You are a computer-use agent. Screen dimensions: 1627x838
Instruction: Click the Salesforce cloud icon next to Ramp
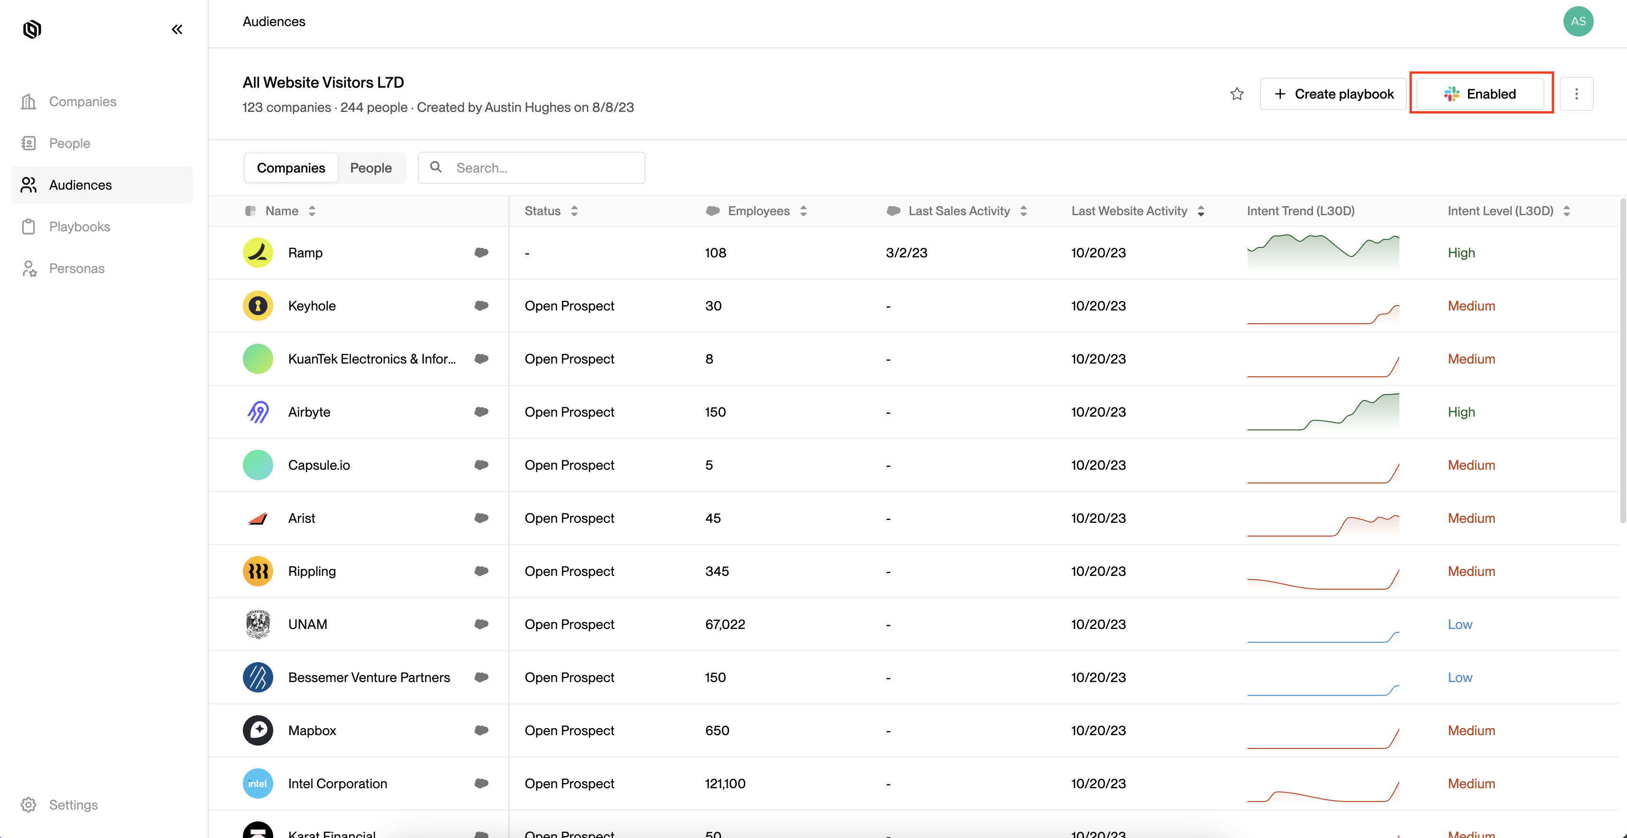(x=481, y=253)
